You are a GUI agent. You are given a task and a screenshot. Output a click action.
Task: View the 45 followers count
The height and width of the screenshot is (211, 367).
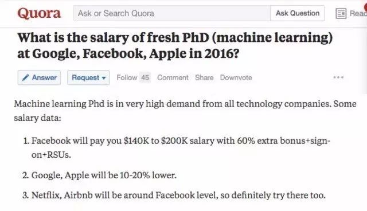(x=145, y=77)
